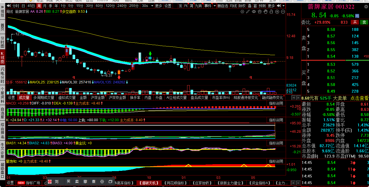Open floating toolbar settings gear
369x187 pixels.
[102, 182]
